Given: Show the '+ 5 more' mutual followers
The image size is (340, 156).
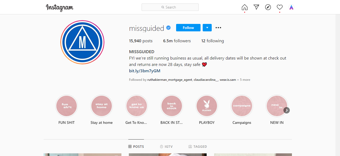Looking at the screenshot, I should [244, 80].
